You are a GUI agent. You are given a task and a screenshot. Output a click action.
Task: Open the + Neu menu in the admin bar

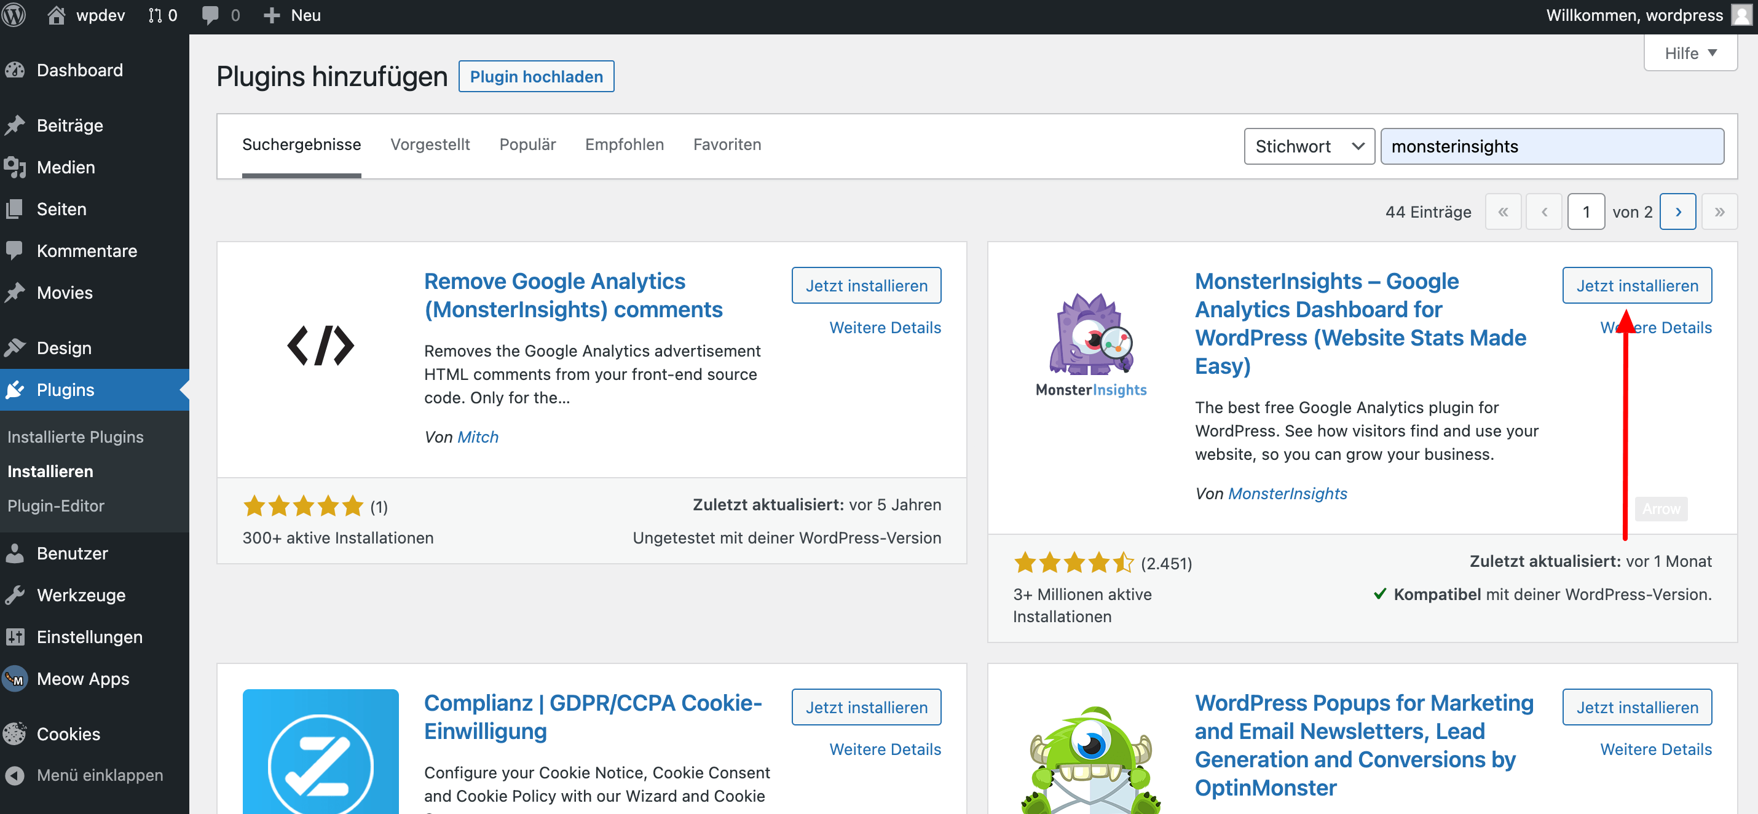pos(291,15)
